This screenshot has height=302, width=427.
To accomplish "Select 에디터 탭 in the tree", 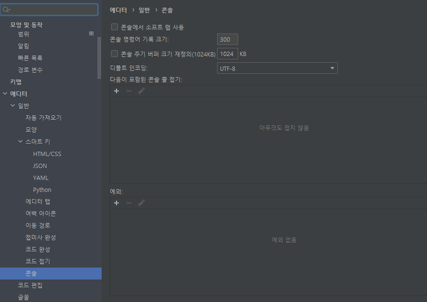I will point(38,201).
